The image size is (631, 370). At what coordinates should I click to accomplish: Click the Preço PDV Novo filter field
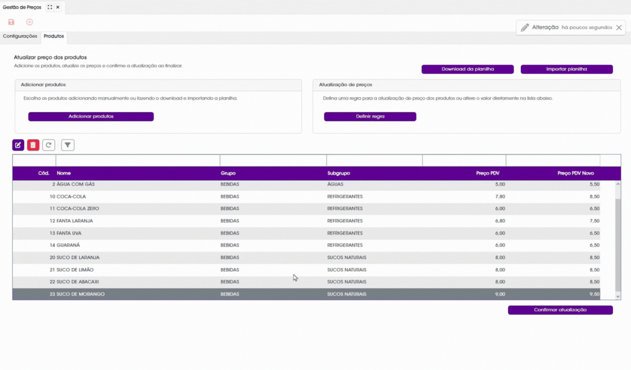[x=553, y=160]
